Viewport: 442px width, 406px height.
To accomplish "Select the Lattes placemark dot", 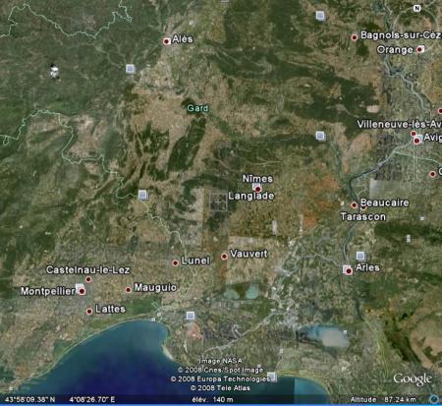I will pyautogui.click(x=89, y=312).
